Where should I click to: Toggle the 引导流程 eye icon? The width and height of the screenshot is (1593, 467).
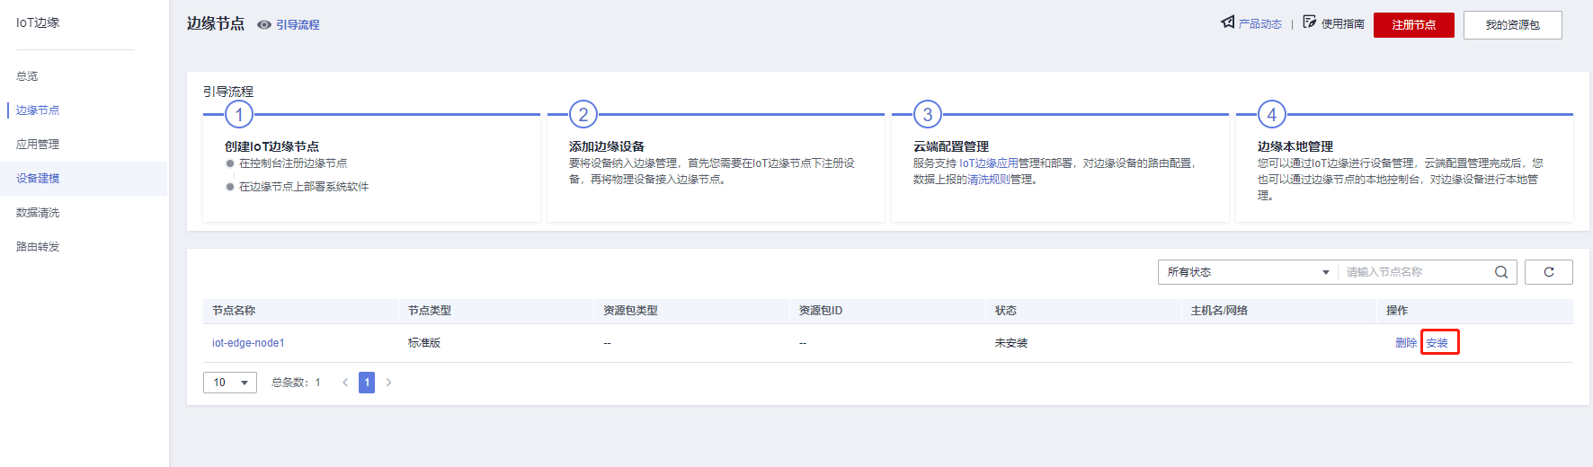tap(264, 25)
